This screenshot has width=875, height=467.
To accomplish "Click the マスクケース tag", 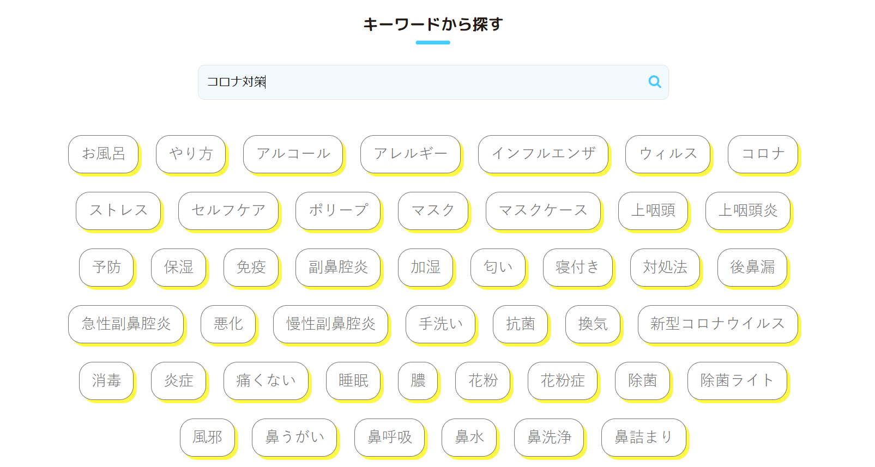I will (x=543, y=211).
